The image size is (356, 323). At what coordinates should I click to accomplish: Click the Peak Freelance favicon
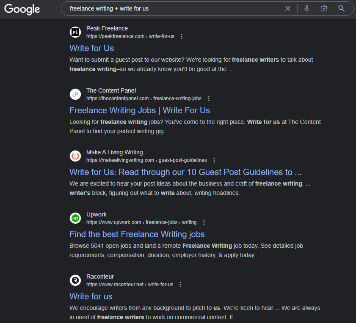(75, 32)
